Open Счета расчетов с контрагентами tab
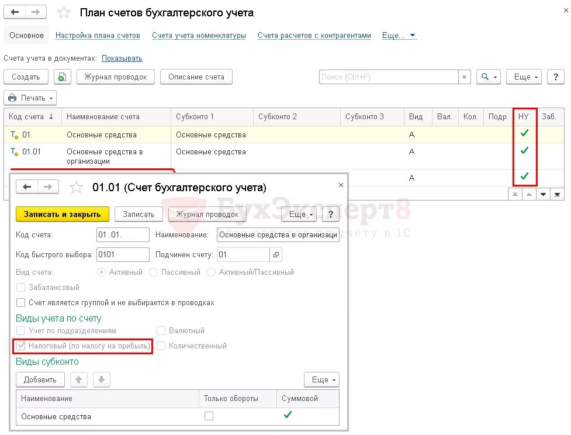Image resolution: width=571 pixels, height=435 pixels. [314, 36]
